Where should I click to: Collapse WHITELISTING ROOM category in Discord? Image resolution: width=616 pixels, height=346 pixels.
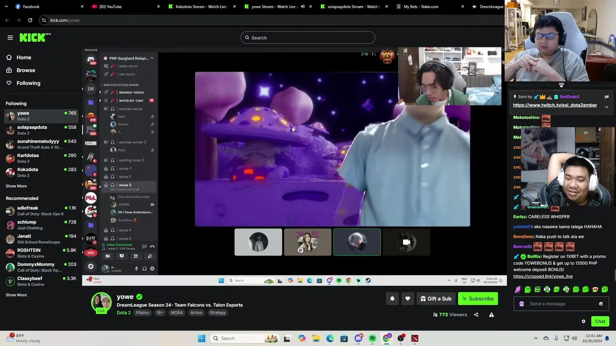[120, 85]
